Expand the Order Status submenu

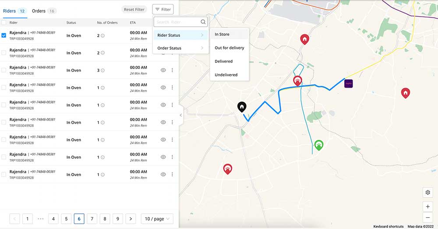coord(180,48)
